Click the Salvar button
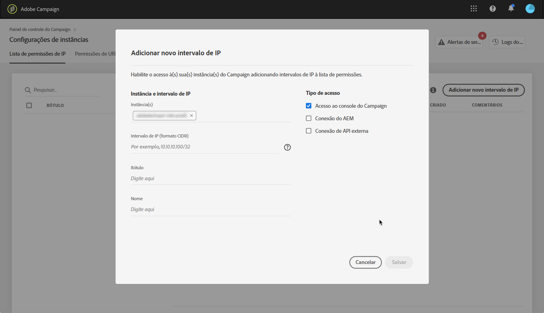 coord(399,262)
